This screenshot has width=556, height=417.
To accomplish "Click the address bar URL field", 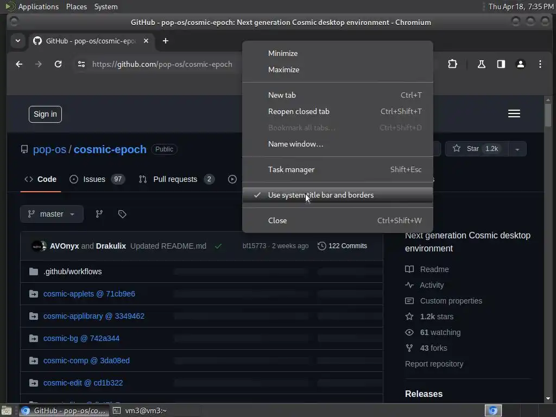I will 162,64.
